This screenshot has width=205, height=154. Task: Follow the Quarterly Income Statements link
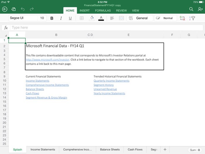111,81
